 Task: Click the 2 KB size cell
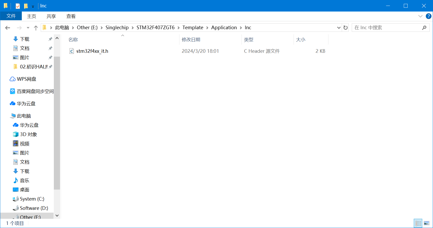tap(320, 51)
